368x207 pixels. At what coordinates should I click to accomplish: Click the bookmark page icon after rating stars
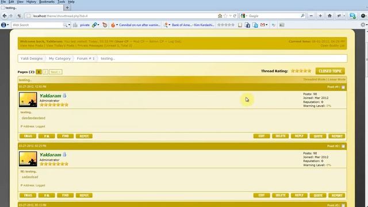(x=240, y=25)
